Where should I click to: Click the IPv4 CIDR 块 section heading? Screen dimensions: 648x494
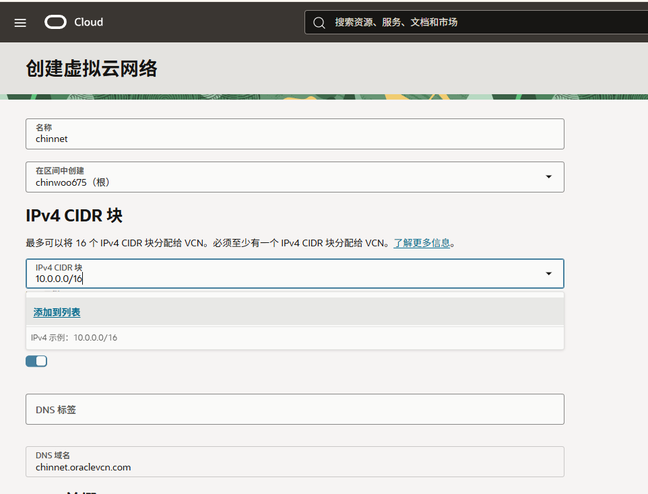(74, 215)
